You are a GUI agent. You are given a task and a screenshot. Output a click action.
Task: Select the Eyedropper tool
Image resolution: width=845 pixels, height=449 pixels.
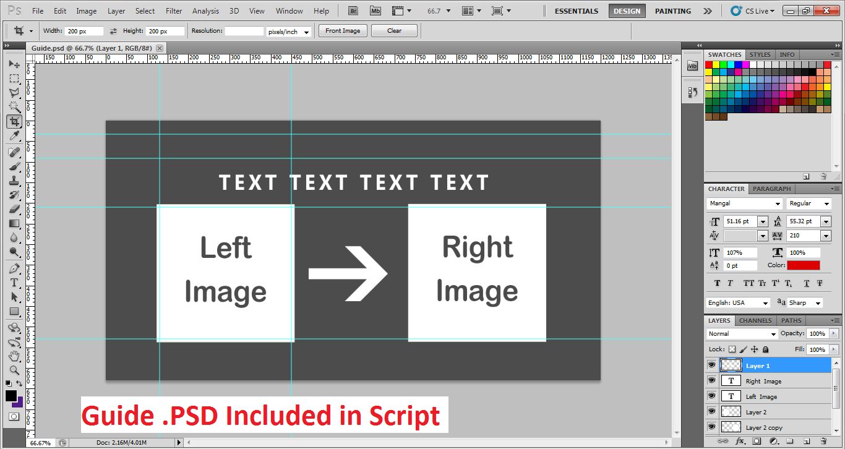(x=14, y=136)
